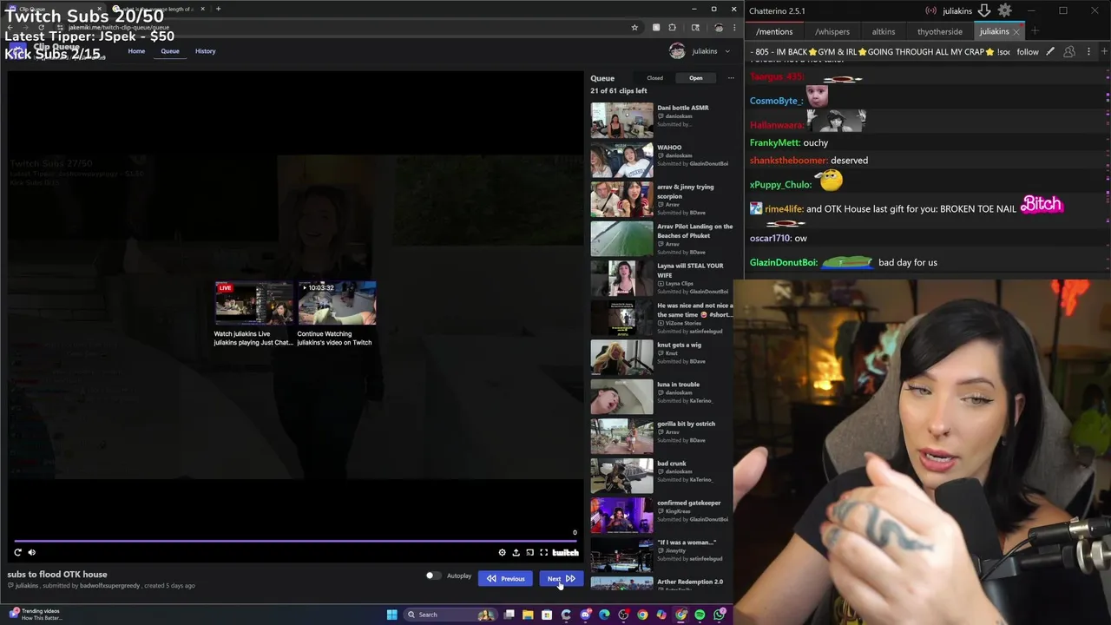Open the Chatterino viewer list icon
Screen dimensions: 1111x625
click(1069, 52)
